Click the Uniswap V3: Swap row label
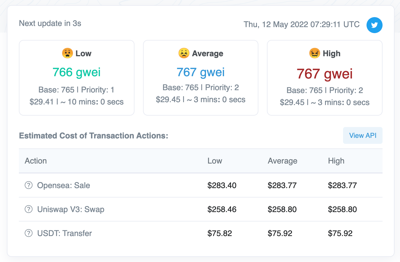The image size is (400, 262). tap(71, 209)
